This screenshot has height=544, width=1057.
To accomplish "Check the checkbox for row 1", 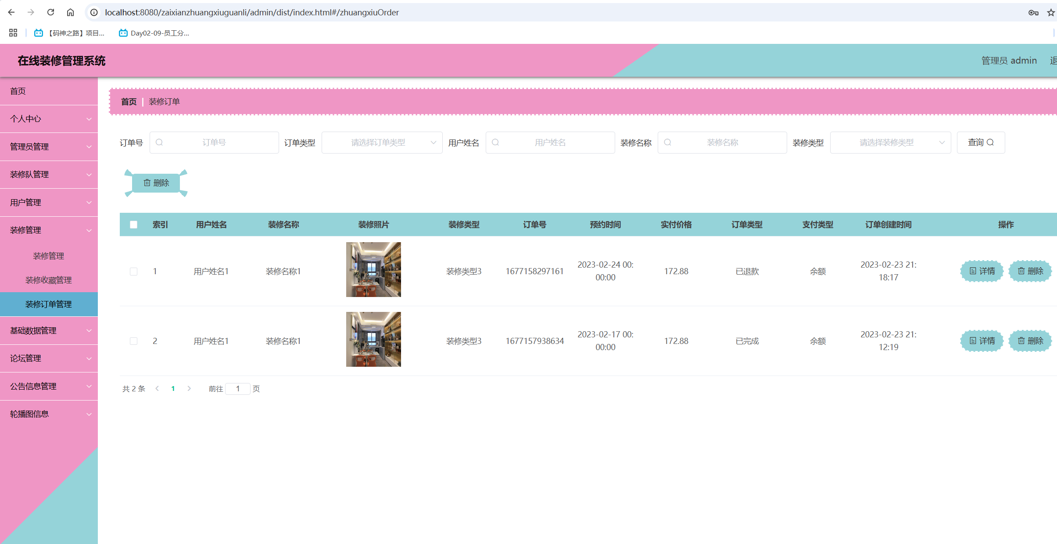I will tap(134, 272).
